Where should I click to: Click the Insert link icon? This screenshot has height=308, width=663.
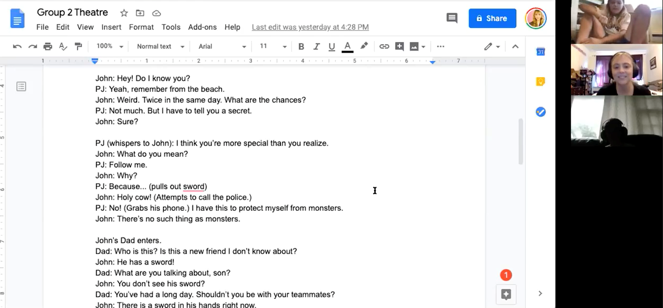coord(384,47)
